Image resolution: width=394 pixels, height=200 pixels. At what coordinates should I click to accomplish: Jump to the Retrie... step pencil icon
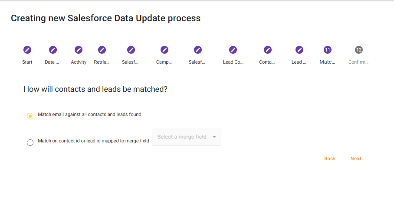click(102, 50)
